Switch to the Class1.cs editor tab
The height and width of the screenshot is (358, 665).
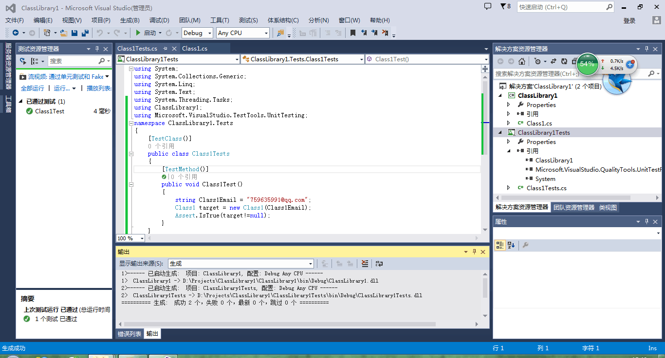pos(195,49)
